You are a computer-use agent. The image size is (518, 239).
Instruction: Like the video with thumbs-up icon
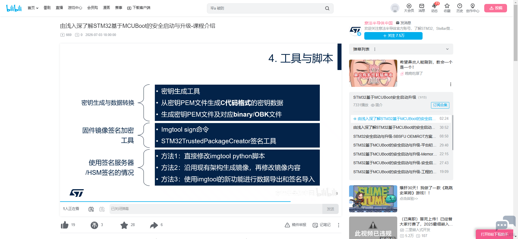click(x=65, y=225)
